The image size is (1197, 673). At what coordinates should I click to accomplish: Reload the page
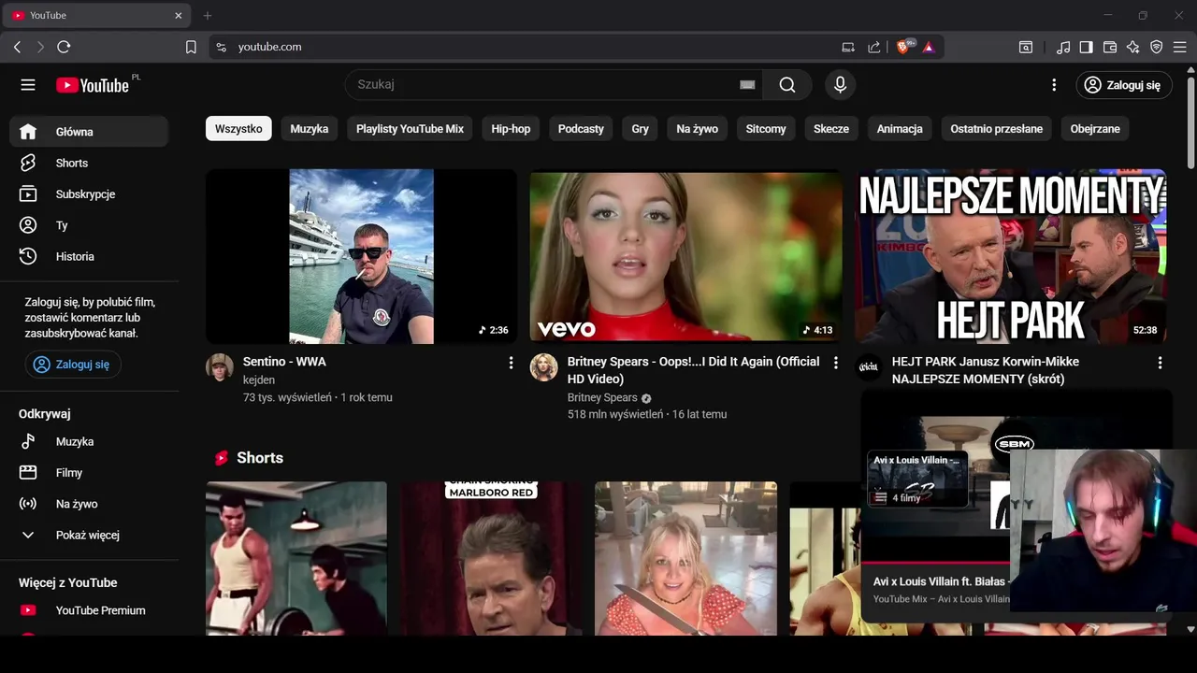pyautogui.click(x=64, y=47)
